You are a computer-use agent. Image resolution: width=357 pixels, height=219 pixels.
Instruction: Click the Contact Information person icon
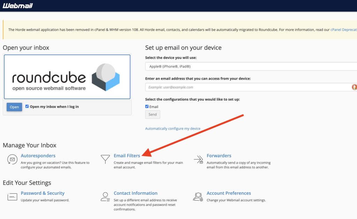[x=105, y=197]
